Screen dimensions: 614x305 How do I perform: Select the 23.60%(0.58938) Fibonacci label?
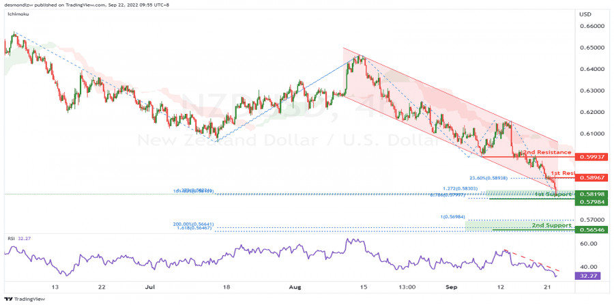pyautogui.click(x=488, y=178)
